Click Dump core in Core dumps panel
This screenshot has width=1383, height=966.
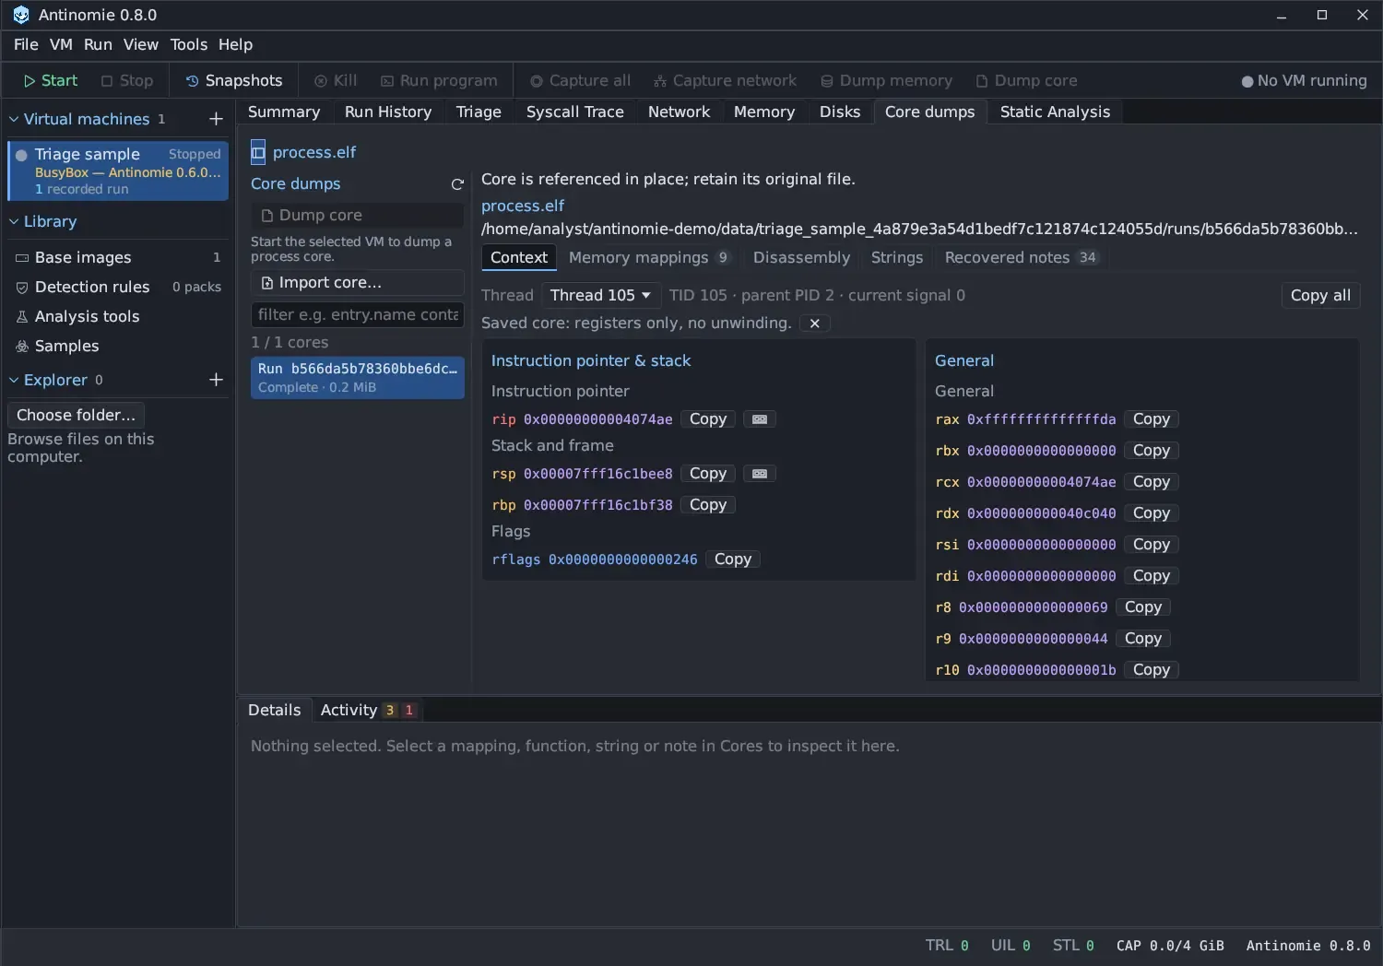tap(357, 215)
